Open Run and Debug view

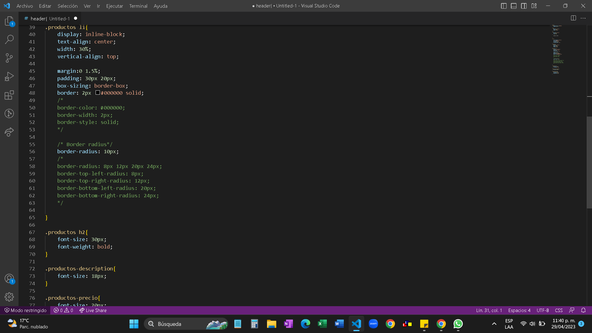pos(9,76)
